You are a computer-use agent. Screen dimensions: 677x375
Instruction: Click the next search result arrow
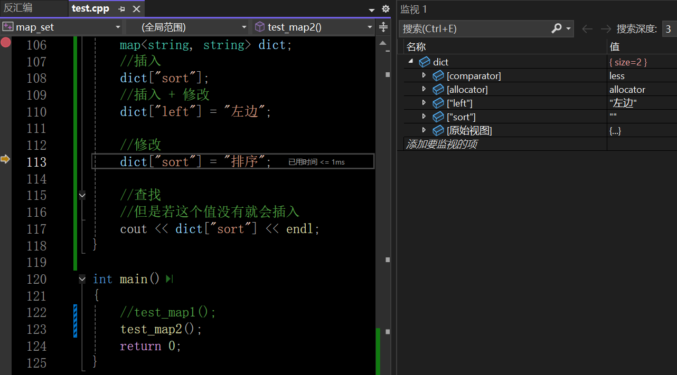tap(606, 28)
